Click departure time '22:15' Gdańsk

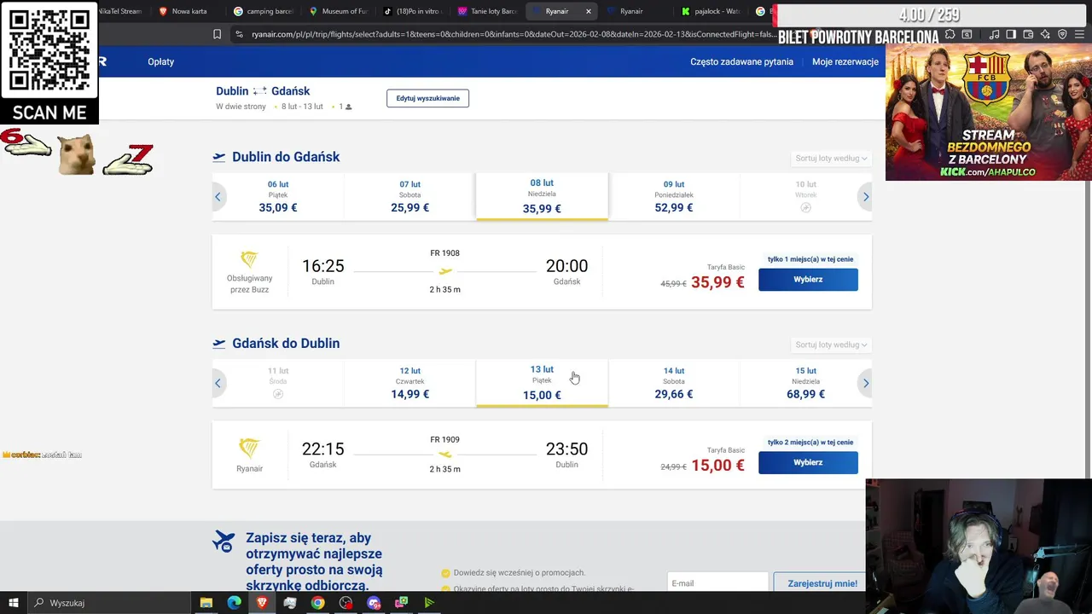coord(322,449)
